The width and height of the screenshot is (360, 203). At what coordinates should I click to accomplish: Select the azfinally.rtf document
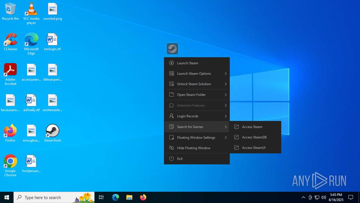click(31, 103)
